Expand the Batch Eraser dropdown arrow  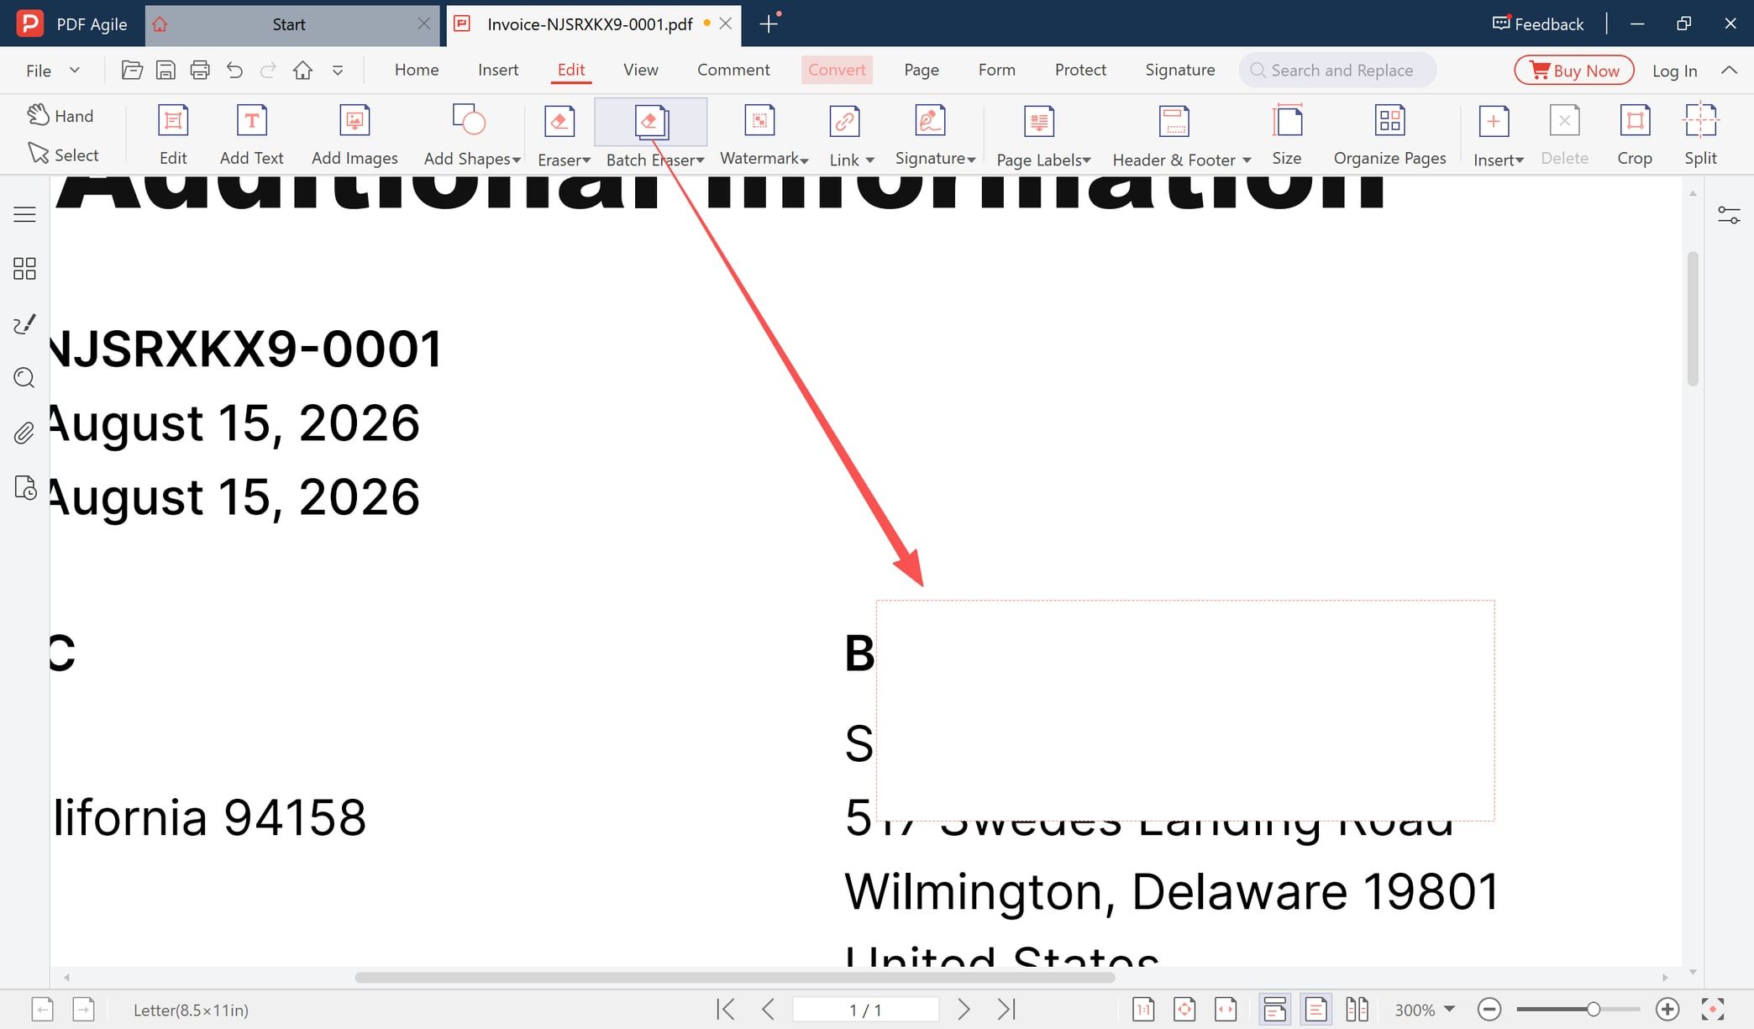700,160
